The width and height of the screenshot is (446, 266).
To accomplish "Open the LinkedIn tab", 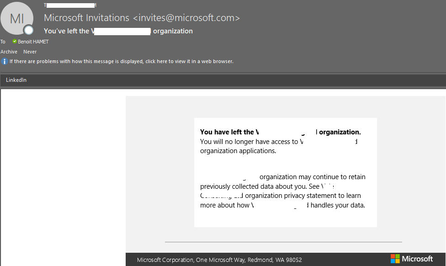I will click(x=16, y=80).
